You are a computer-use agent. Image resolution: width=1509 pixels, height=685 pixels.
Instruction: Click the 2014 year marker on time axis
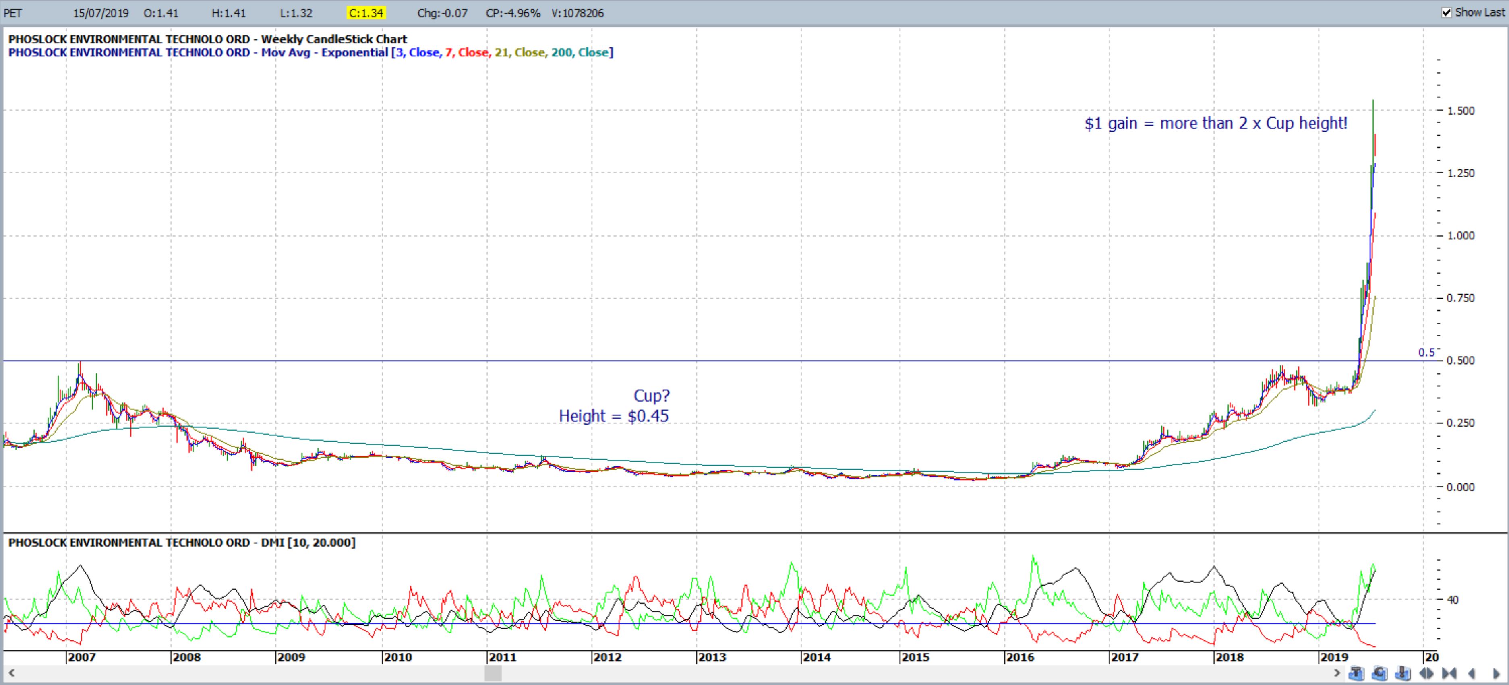(817, 658)
